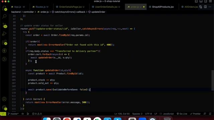Image resolution: width=214 pixels, height=120 pixels.
Task: Click the remote window indicator in the status bar
Action: (3, 114)
